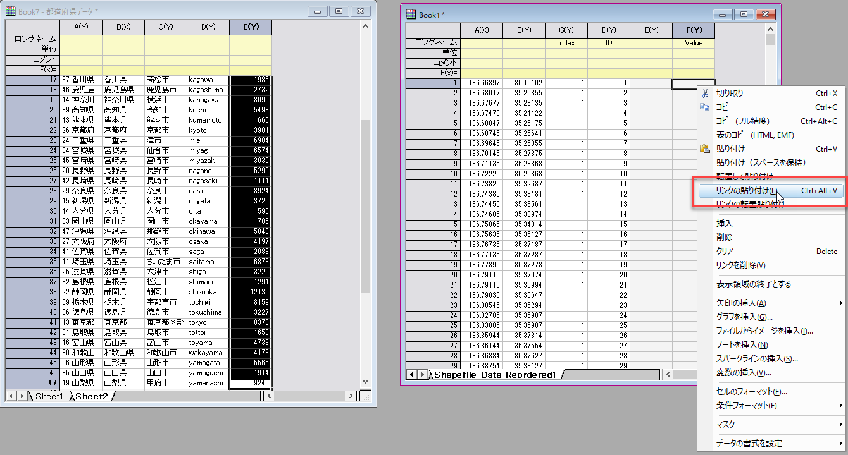
Task: Expand the データの書式を設定 submenu
Action: point(841,443)
